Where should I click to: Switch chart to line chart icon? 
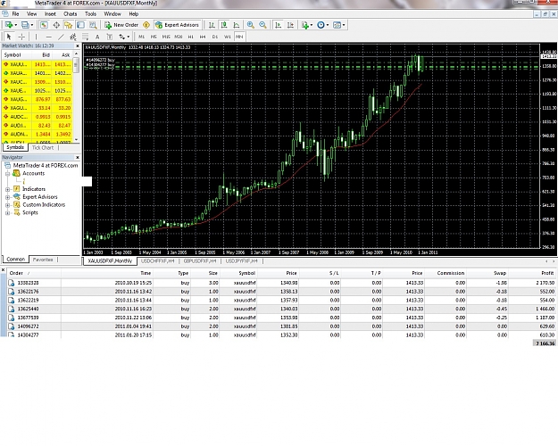pos(237,25)
